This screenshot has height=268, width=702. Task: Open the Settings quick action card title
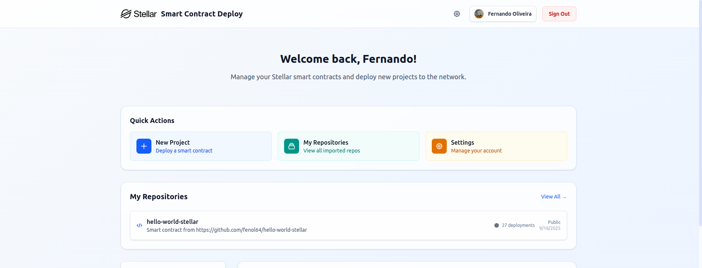[x=462, y=142]
